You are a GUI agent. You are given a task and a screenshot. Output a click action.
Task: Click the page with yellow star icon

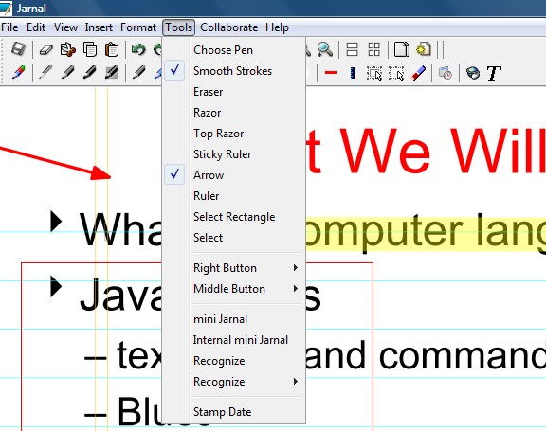pyautogui.click(x=424, y=49)
